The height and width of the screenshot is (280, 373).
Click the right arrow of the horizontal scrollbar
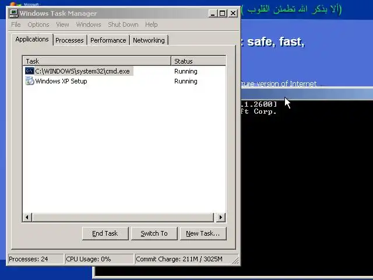(220, 217)
